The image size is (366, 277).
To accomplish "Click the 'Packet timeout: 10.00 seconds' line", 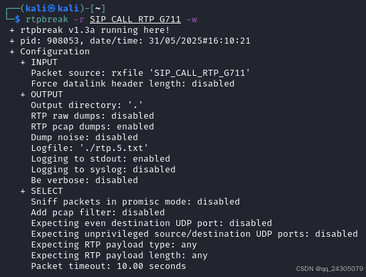I will click(109, 266).
